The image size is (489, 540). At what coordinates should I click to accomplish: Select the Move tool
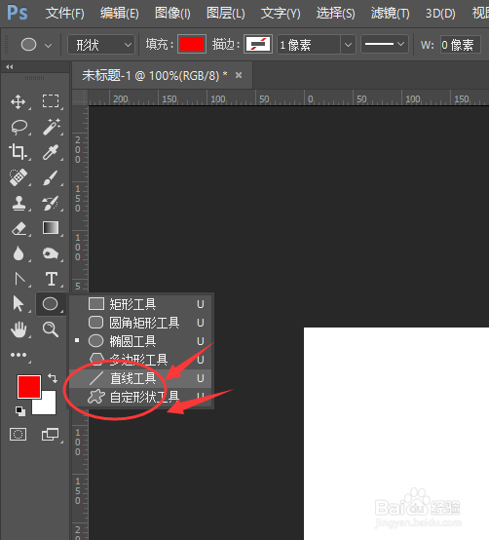[19, 102]
